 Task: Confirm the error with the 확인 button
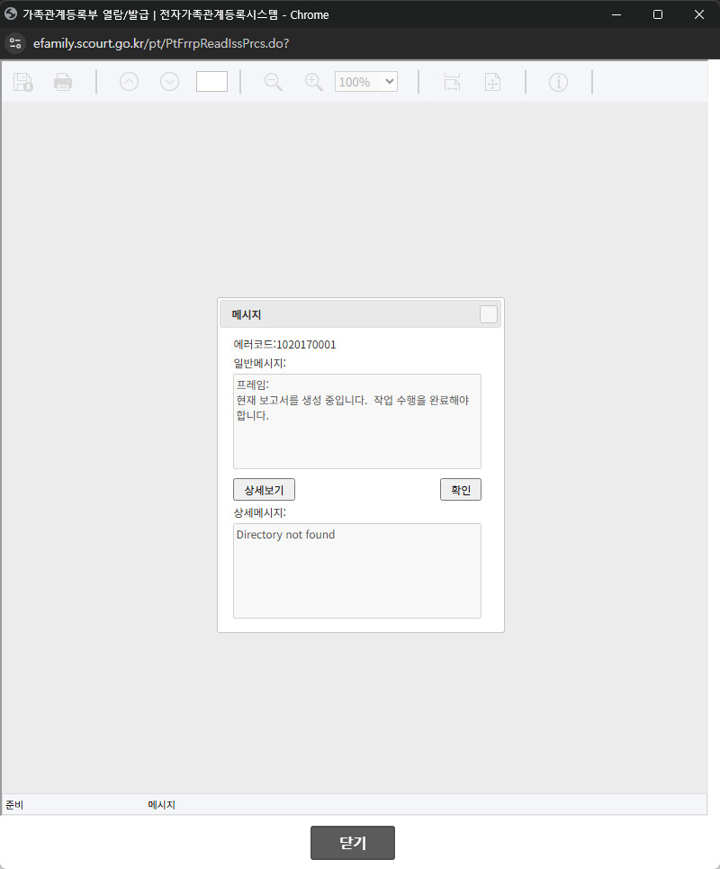pos(461,490)
